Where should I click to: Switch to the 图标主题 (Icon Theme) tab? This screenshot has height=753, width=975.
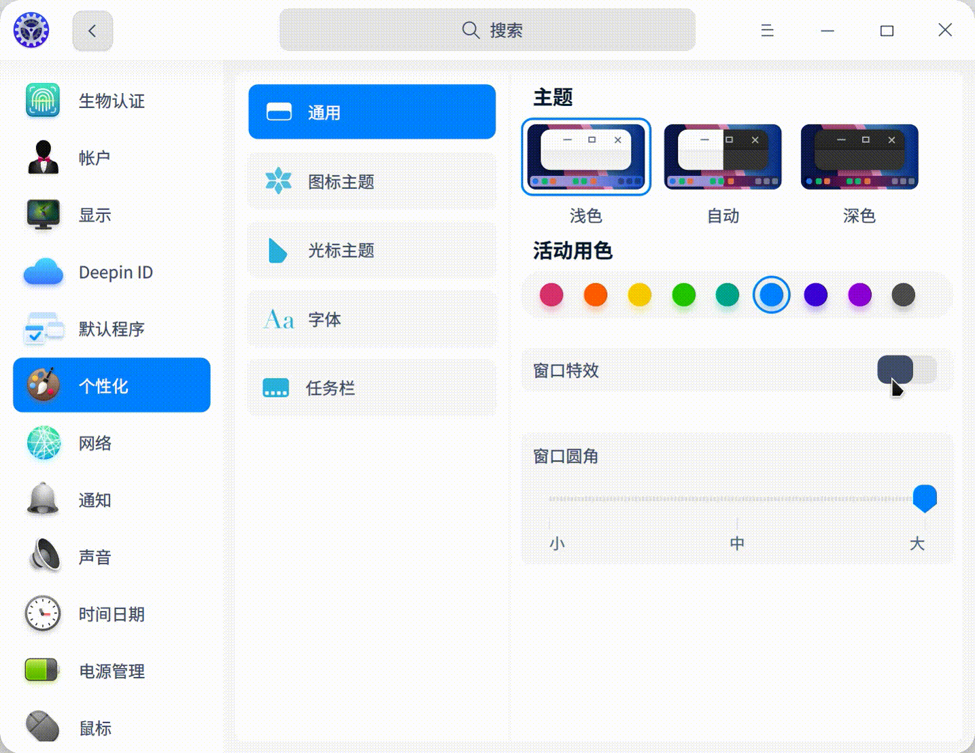coord(372,181)
